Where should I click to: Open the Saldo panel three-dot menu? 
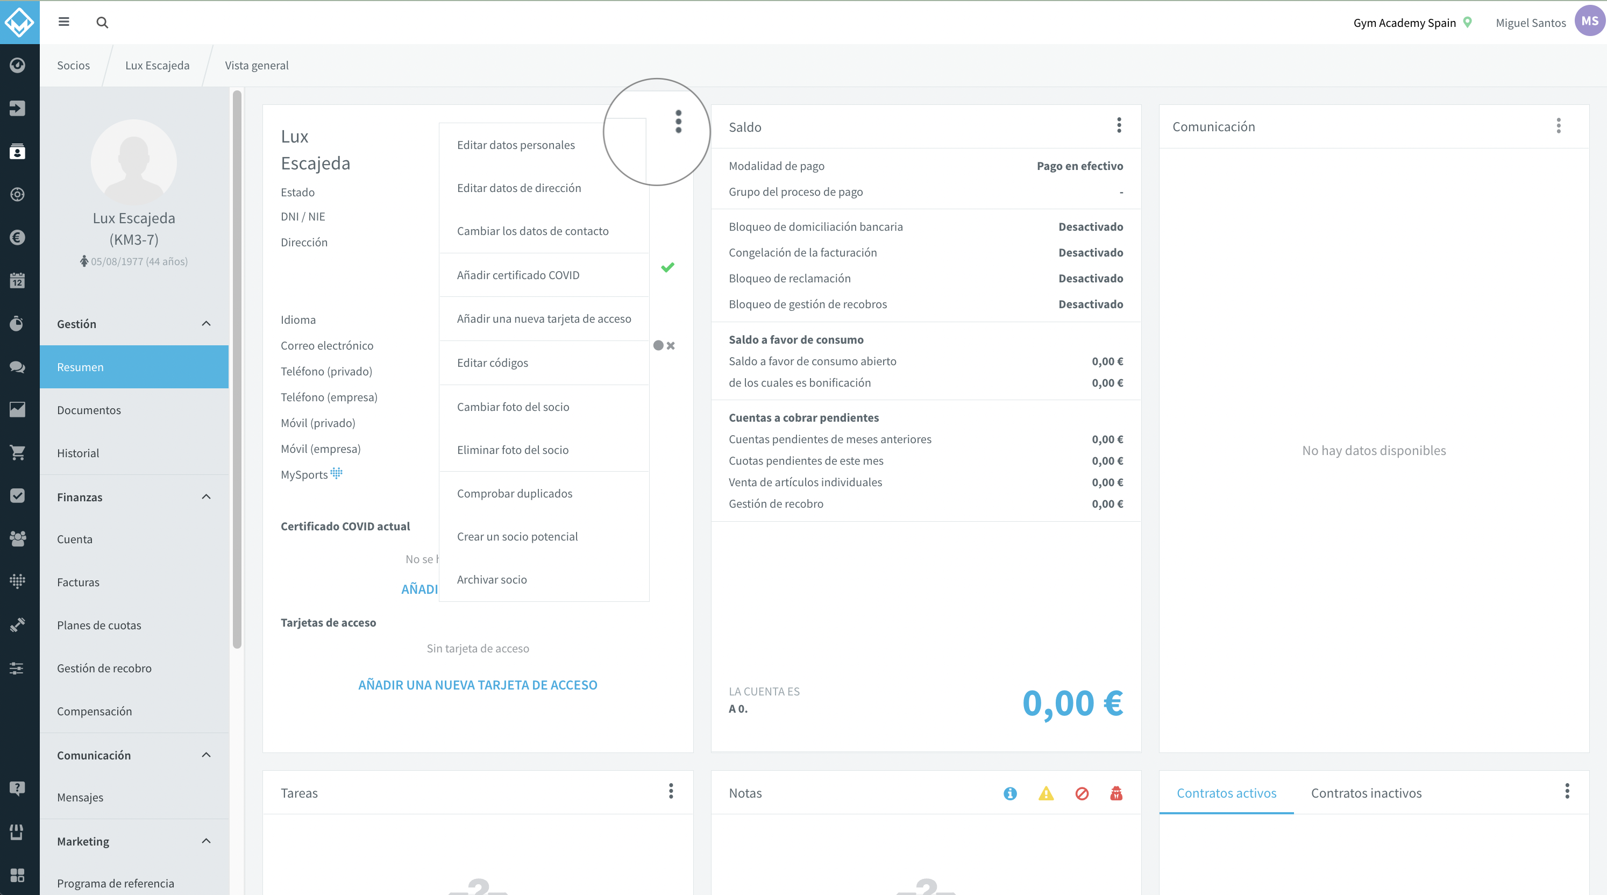point(1119,125)
